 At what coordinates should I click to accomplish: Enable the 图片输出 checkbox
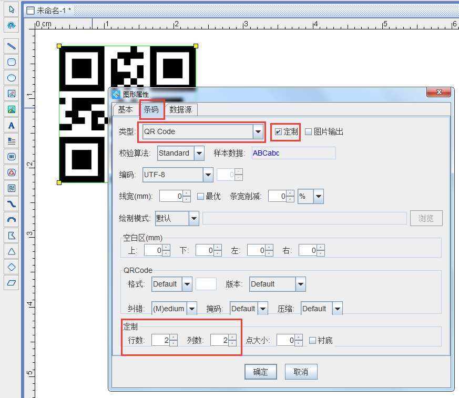tap(309, 131)
